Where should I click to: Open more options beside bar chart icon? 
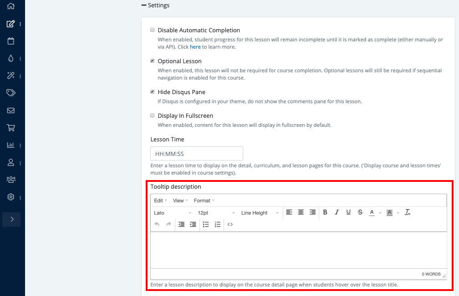pyautogui.click(x=20, y=145)
